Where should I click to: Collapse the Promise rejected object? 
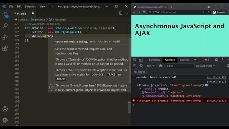(x=137, y=85)
